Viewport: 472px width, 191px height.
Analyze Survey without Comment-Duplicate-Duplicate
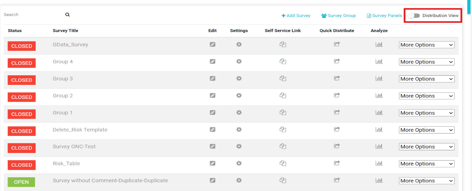coord(379,180)
